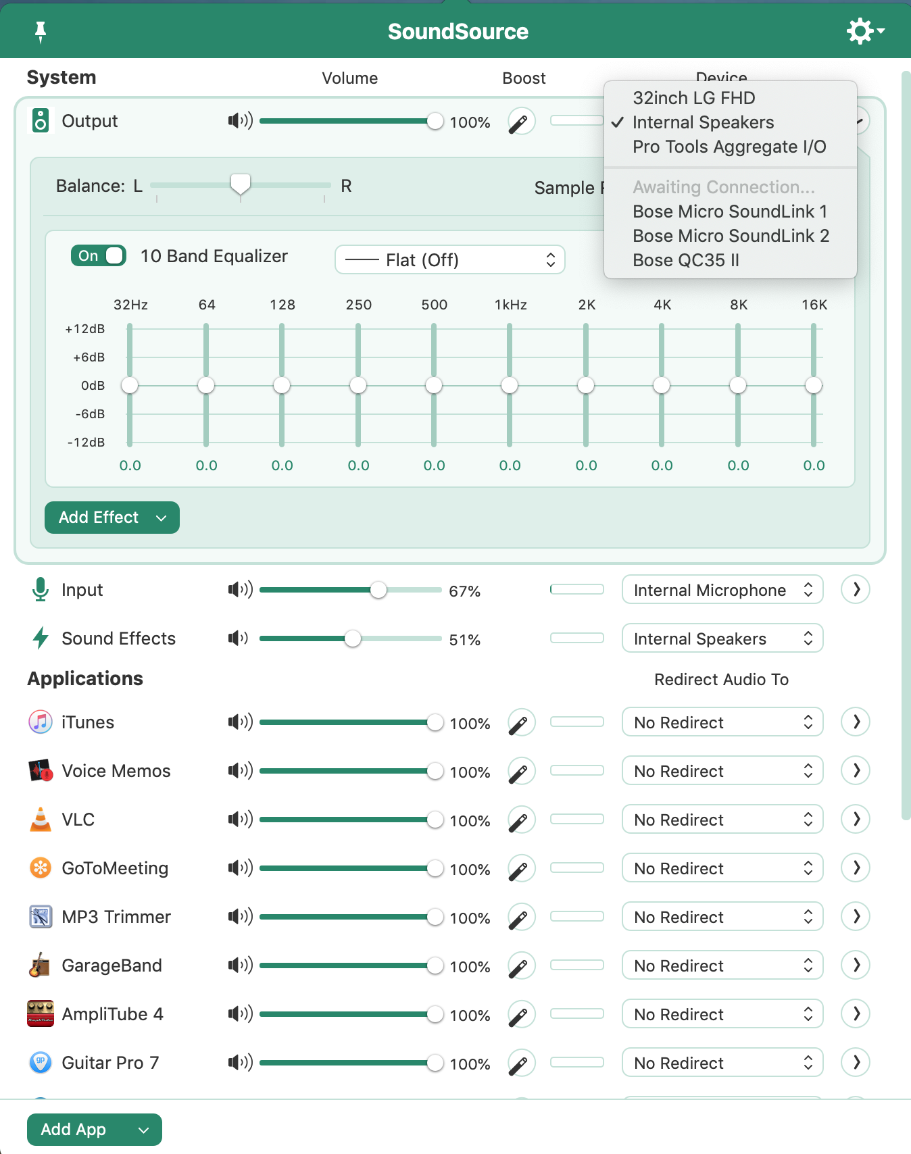
Task: Expand the AmpliTube 4 details chevron
Action: pyautogui.click(x=856, y=1014)
